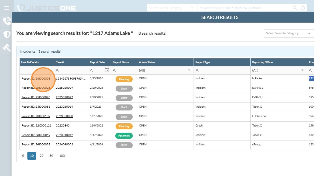This screenshot has height=176, width=314.
Task: Click the Incidents section heading
Action: (28, 52)
